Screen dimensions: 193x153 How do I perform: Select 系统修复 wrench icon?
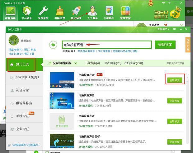coord(43,13)
